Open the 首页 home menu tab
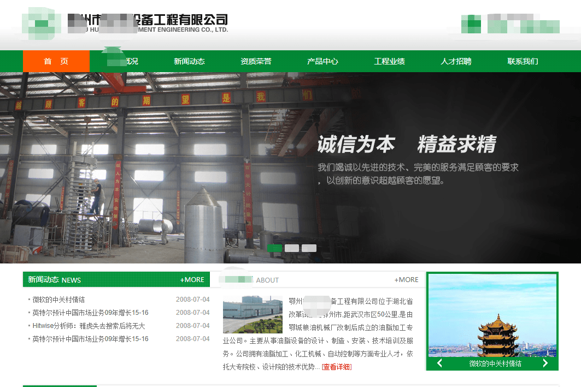 tap(56, 61)
